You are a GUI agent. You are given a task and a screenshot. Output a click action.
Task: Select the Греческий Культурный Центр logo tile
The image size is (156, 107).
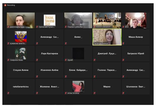49,20
